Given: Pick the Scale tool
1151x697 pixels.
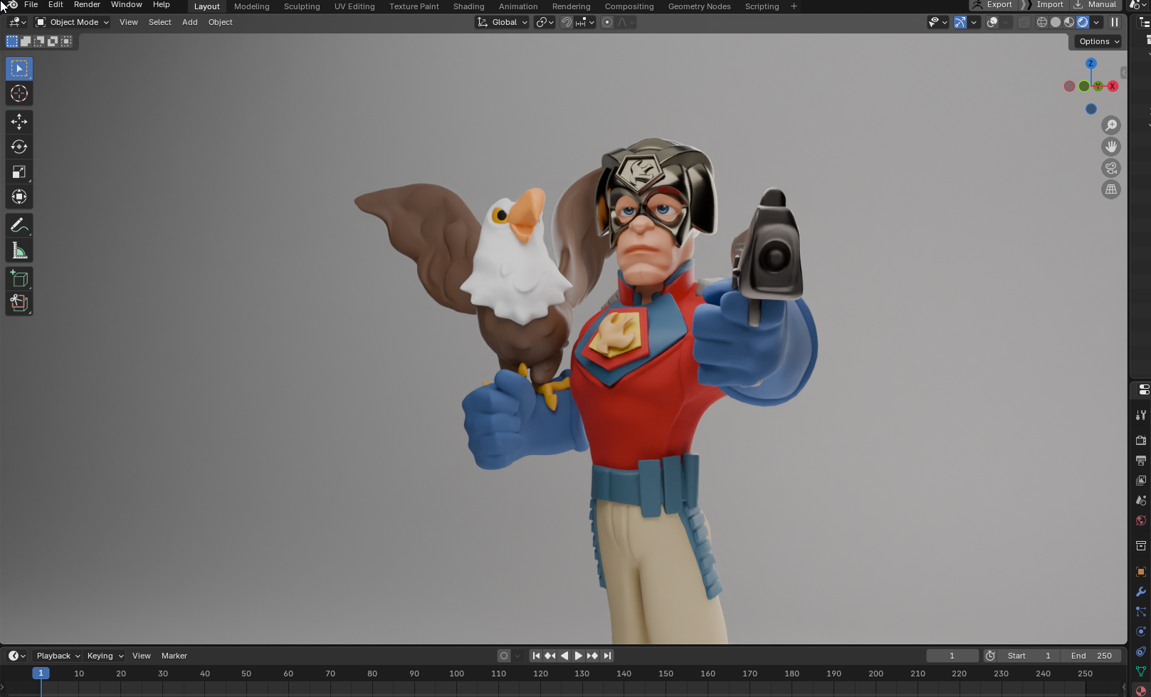Looking at the screenshot, I should 19,172.
